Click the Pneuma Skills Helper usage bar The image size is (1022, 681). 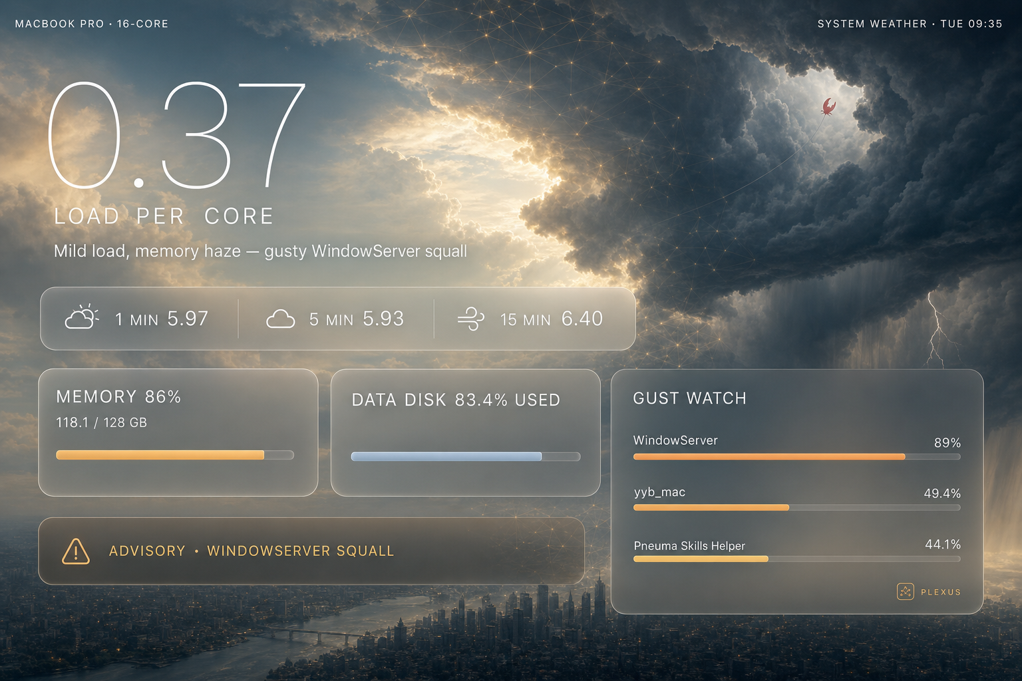tap(796, 559)
